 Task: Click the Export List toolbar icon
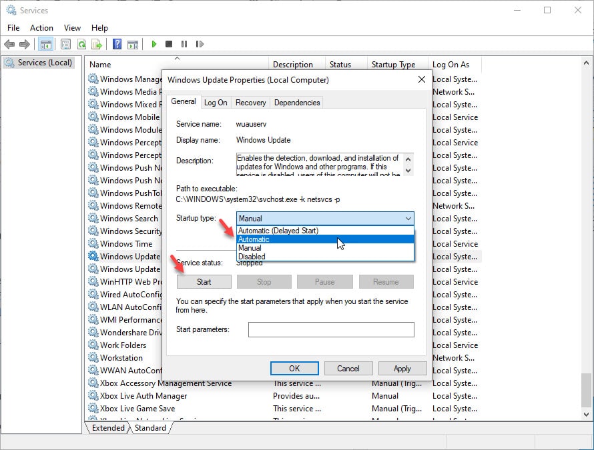point(97,44)
